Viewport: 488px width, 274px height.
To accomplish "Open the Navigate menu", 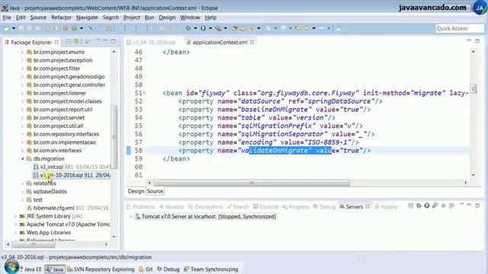I will click(87, 18).
